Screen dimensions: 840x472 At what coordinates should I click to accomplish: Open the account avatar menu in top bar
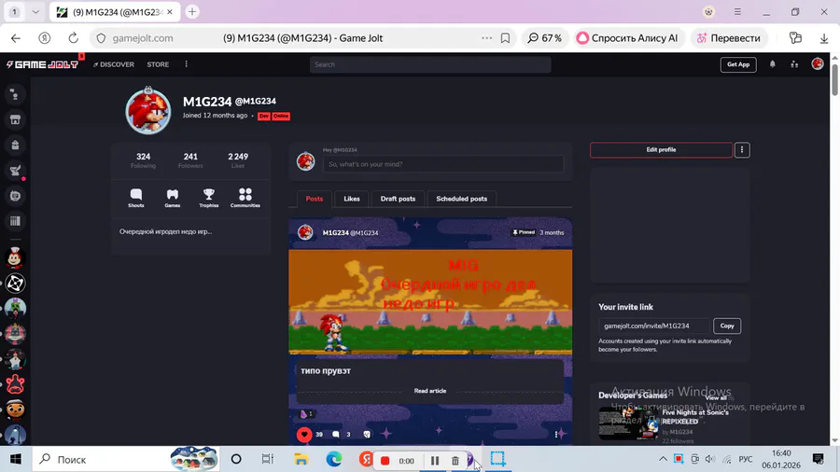click(x=818, y=64)
